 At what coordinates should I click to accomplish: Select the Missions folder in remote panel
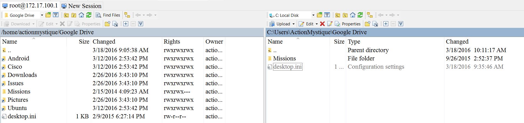(x=19, y=92)
